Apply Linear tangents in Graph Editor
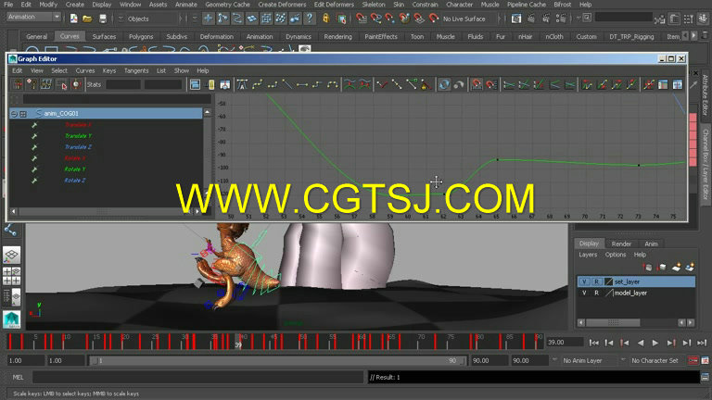 coord(287,84)
